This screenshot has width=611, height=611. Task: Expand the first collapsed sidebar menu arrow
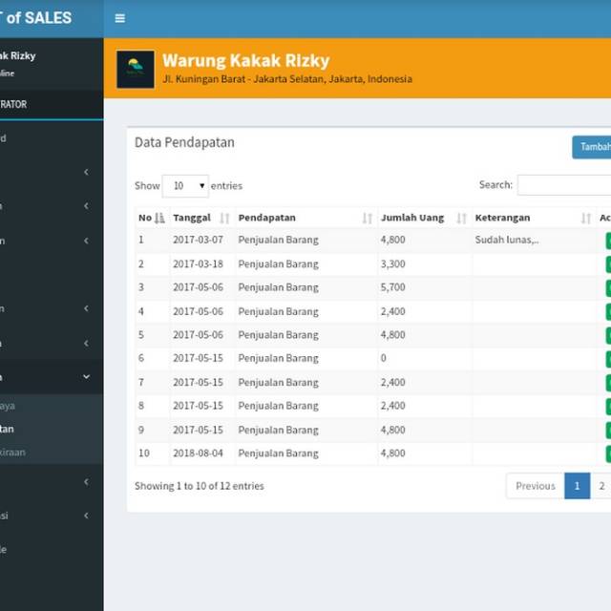coord(86,172)
